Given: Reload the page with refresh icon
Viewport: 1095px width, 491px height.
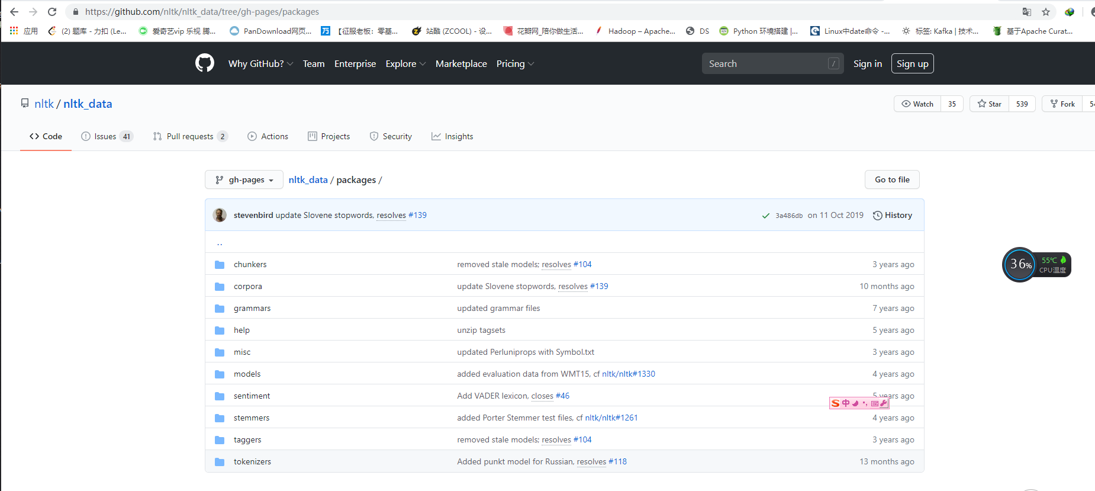Looking at the screenshot, I should (x=52, y=12).
